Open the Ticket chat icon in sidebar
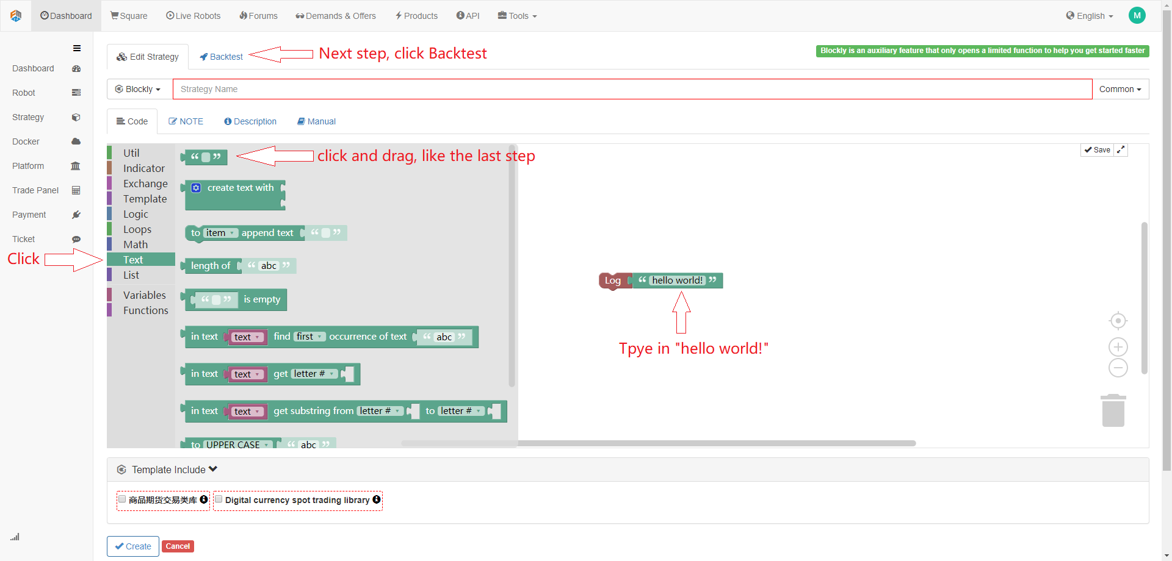 (76, 239)
